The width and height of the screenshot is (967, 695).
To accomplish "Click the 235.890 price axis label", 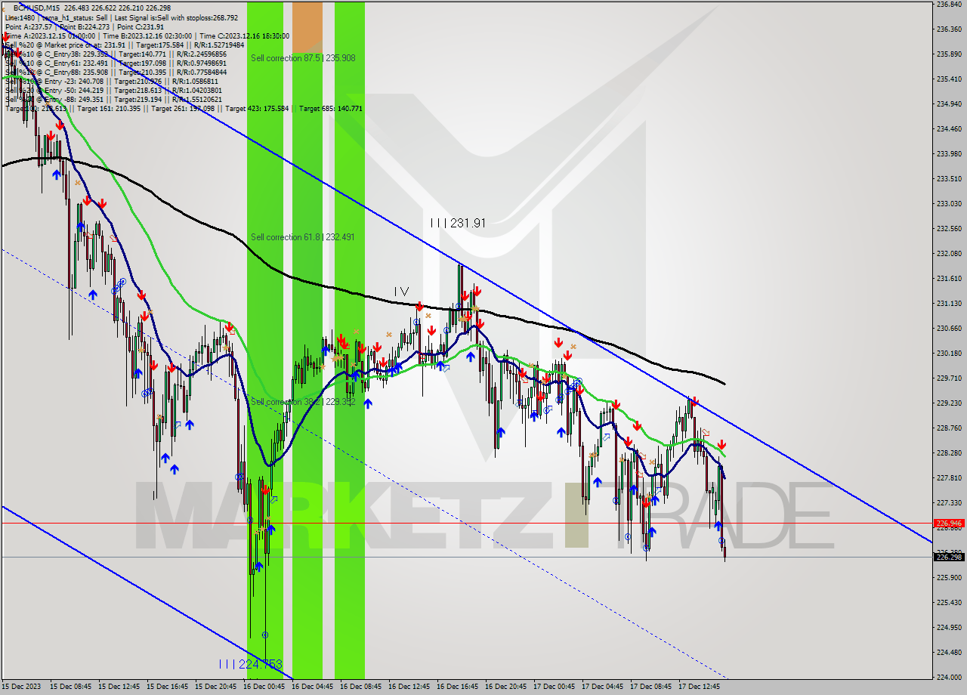I will pos(949,54).
